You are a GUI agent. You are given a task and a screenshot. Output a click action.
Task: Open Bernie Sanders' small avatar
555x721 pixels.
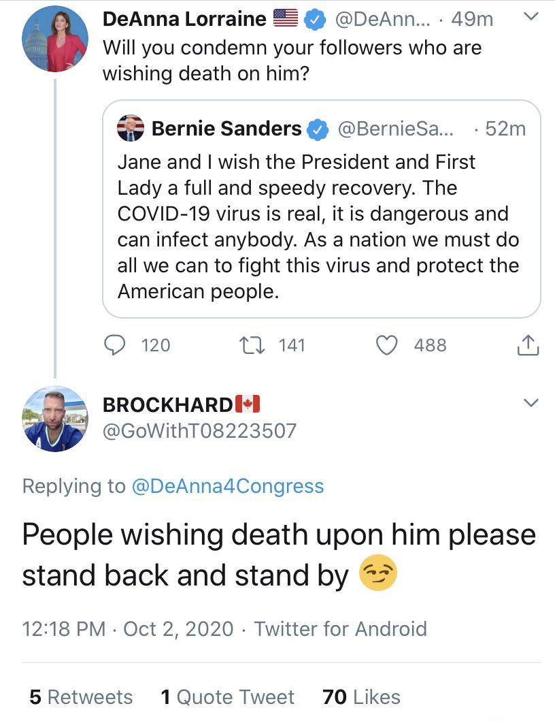131,128
